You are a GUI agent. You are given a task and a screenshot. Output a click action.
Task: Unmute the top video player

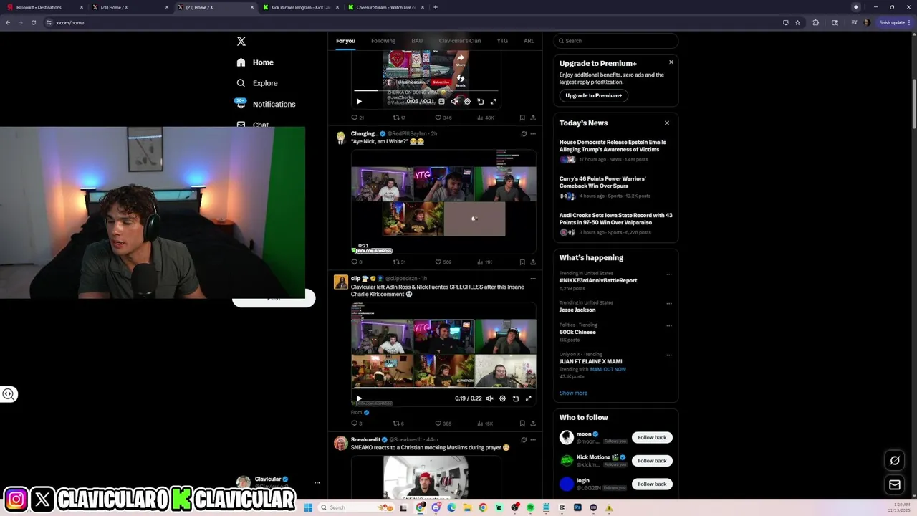tap(454, 102)
